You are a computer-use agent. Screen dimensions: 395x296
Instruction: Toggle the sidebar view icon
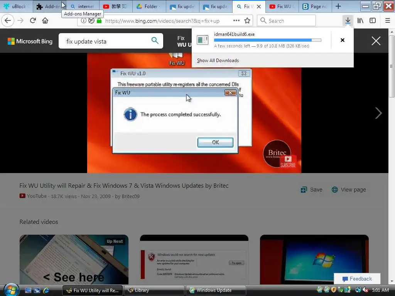373,21
